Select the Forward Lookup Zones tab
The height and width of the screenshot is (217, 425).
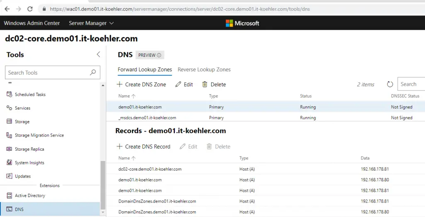click(x=144, y=70)
